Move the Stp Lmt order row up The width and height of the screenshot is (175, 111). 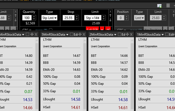110,16
